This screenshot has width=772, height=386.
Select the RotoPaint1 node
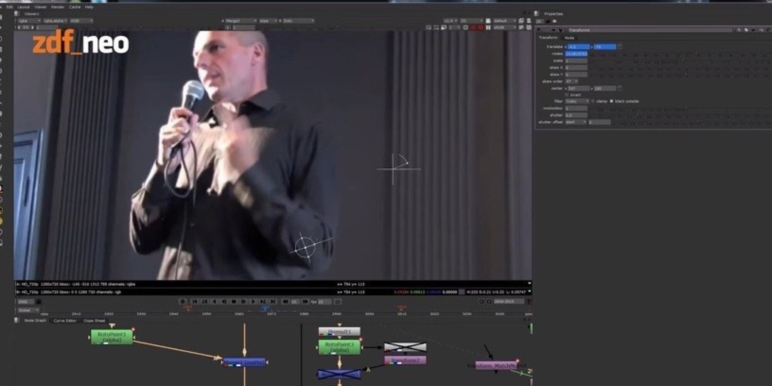click(x=112, y=337)
